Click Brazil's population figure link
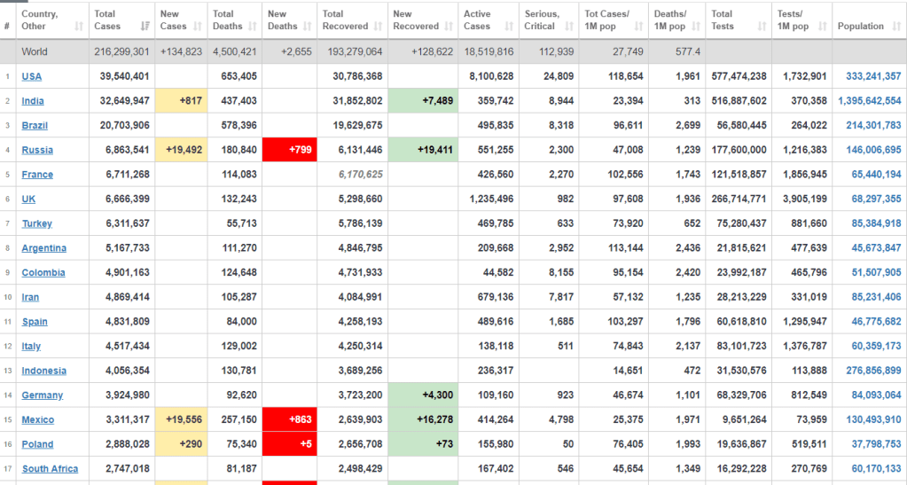The width and height of the screenshot is (907, 485). coord(872,126)
